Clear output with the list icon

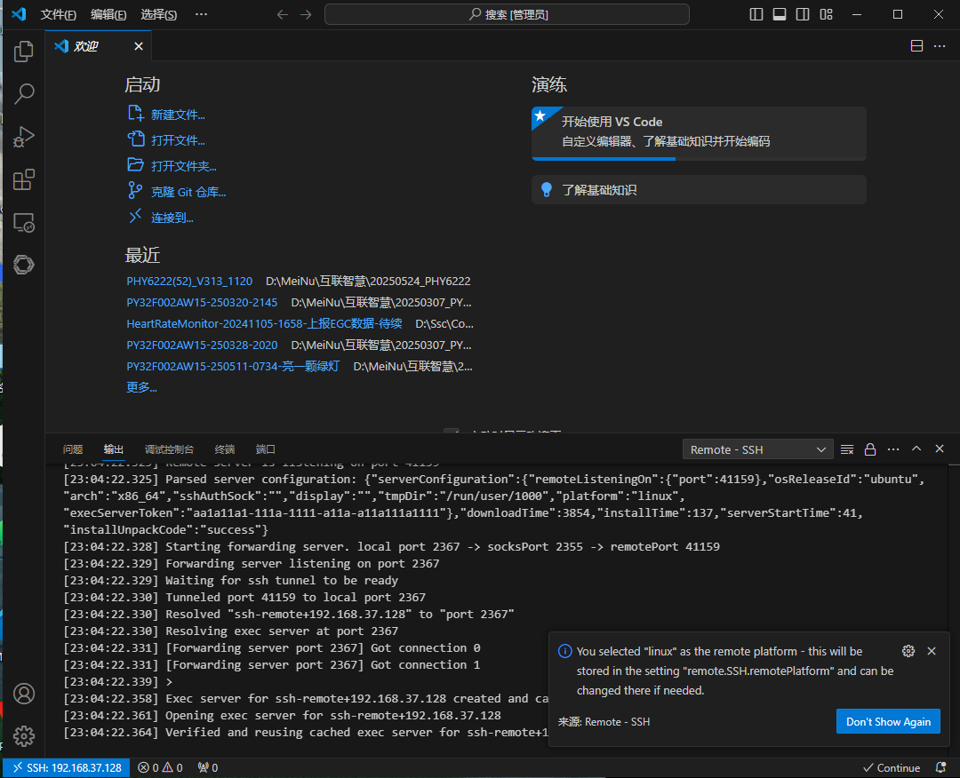click(847, 449)
